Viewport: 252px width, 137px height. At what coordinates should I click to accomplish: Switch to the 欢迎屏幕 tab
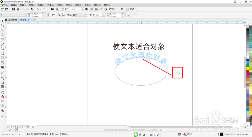pos(13,20)
